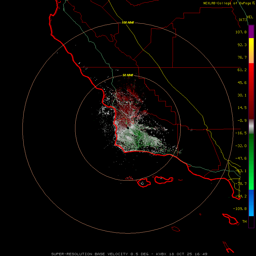This screenshot has width=256, height=256.
Task: Click the 76.7 velocity scale value
Action: tap(242, 57)
